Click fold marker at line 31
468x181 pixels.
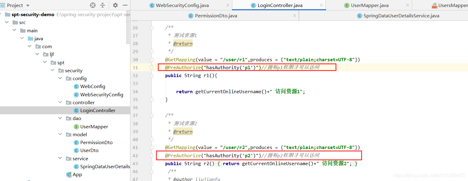pyautogui.click(x=152, y=67)
